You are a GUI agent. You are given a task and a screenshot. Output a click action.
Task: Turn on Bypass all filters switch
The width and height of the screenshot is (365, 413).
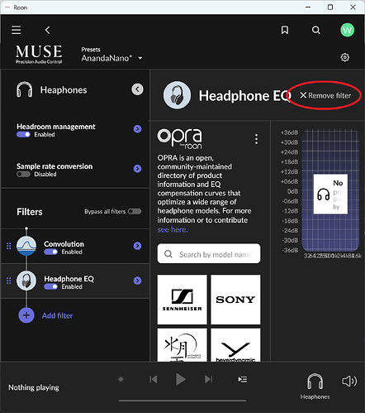[135, 211]
